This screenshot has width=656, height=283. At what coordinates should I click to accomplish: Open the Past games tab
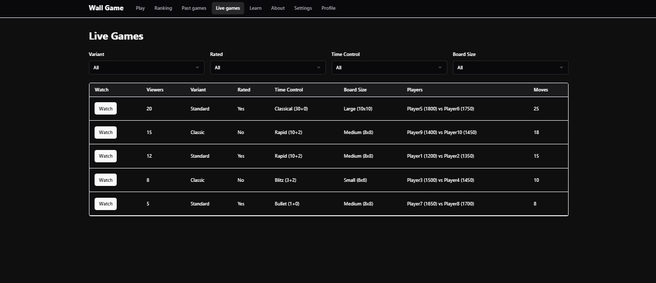pyautogui.click(x=194, y=8)
